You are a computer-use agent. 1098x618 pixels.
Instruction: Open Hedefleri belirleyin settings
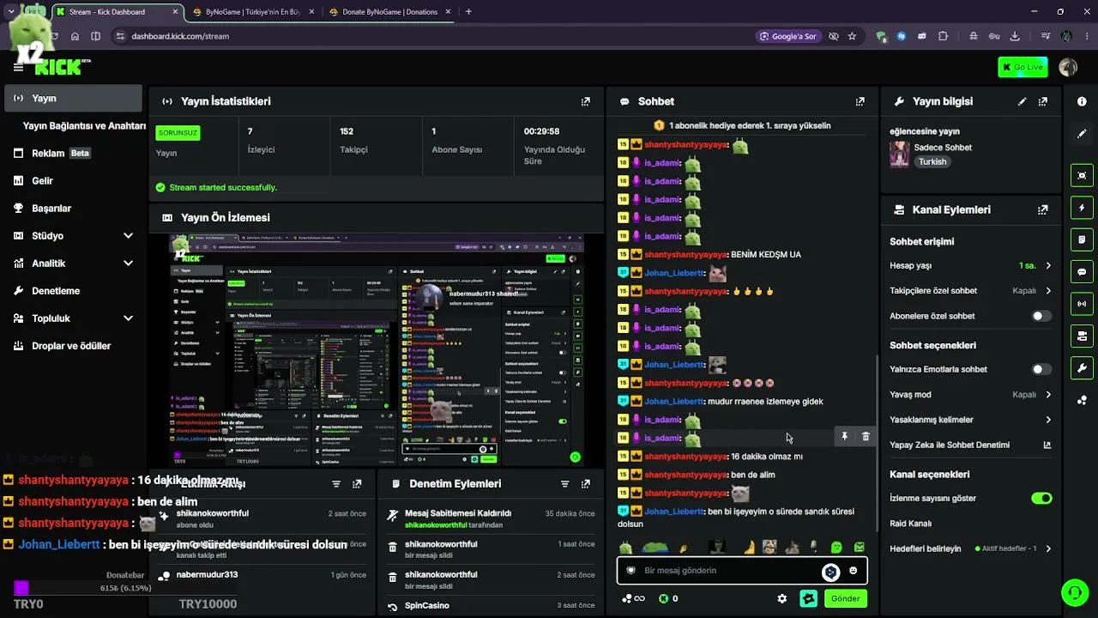[971, 548]
